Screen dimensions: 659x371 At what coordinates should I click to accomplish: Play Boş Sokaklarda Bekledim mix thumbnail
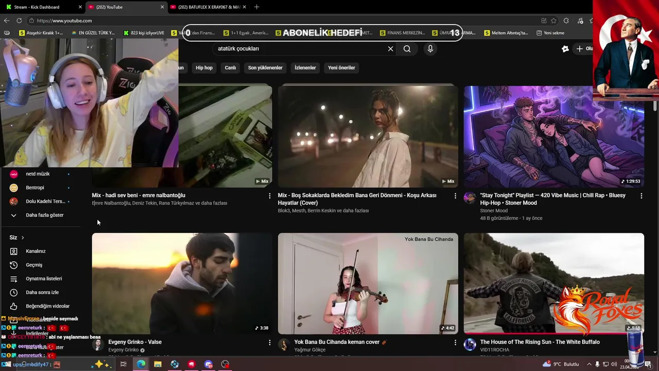368,137
